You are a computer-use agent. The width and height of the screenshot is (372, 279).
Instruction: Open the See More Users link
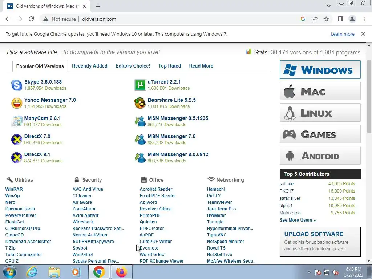pos(298,220)
